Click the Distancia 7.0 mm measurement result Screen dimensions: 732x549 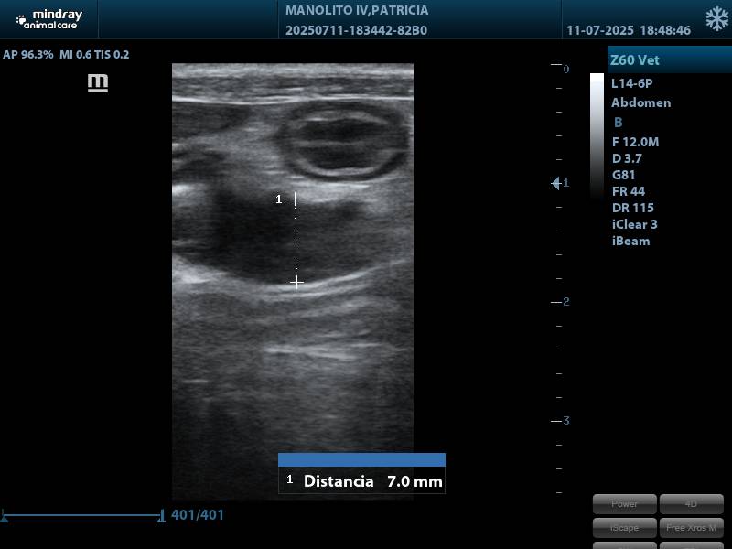(362, 480)
